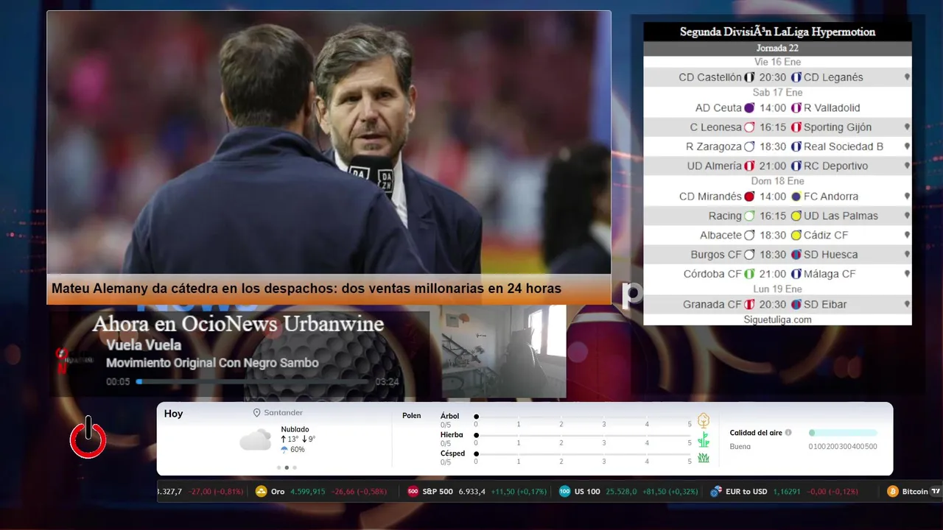The height and width of the screenshot is (530, 943).
Task: Click the Santander location name
Action: 284,413
